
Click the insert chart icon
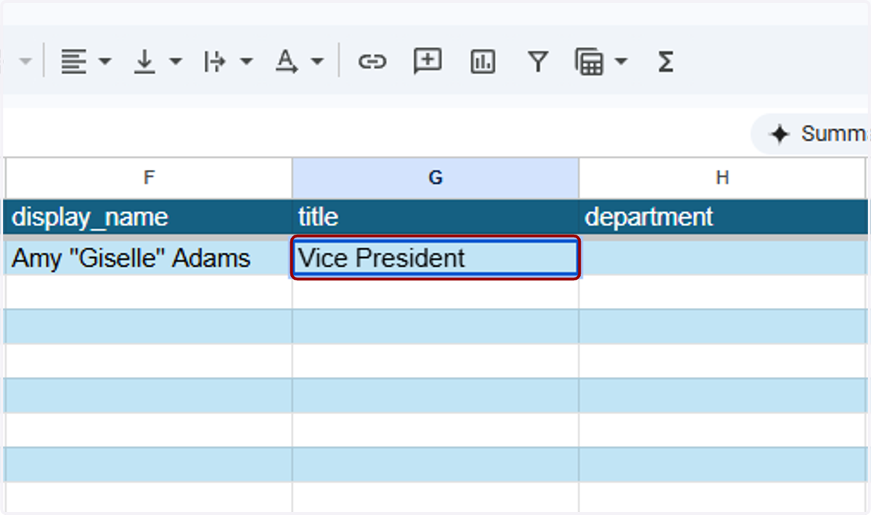pyautogui.click(x=483, y=62)
